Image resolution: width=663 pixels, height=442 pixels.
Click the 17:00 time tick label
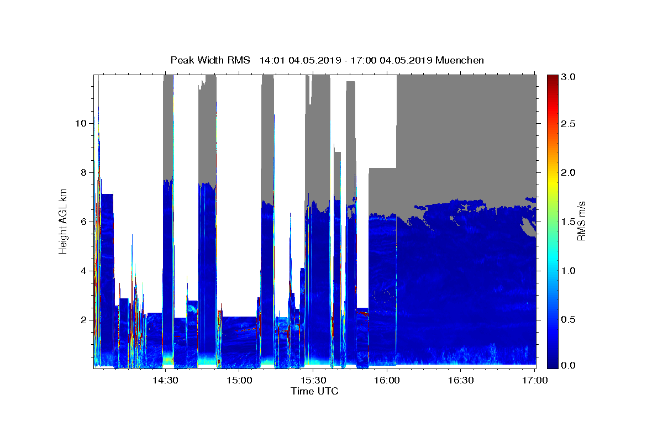coord(534,380)
